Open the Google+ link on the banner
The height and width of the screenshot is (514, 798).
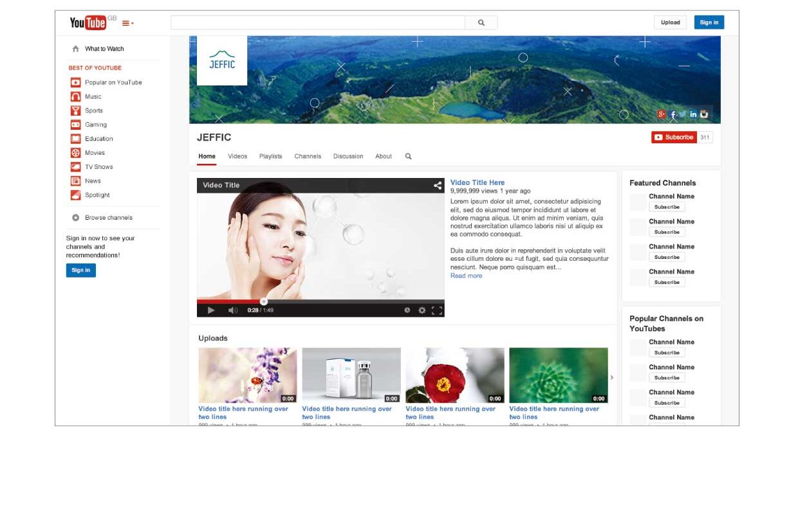(x=662, y=114)
